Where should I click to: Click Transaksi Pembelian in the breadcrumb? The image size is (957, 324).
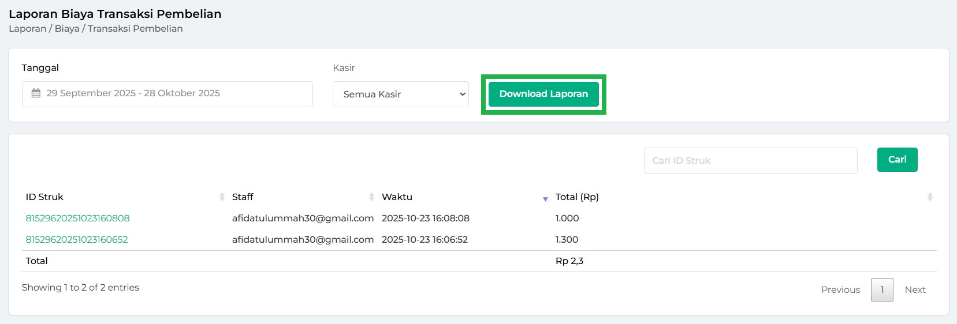(x=135, y=29)
